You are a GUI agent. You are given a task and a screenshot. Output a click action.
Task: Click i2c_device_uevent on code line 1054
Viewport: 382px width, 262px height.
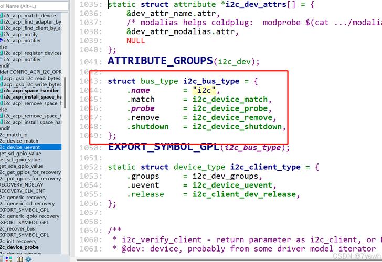click(232, 185)
